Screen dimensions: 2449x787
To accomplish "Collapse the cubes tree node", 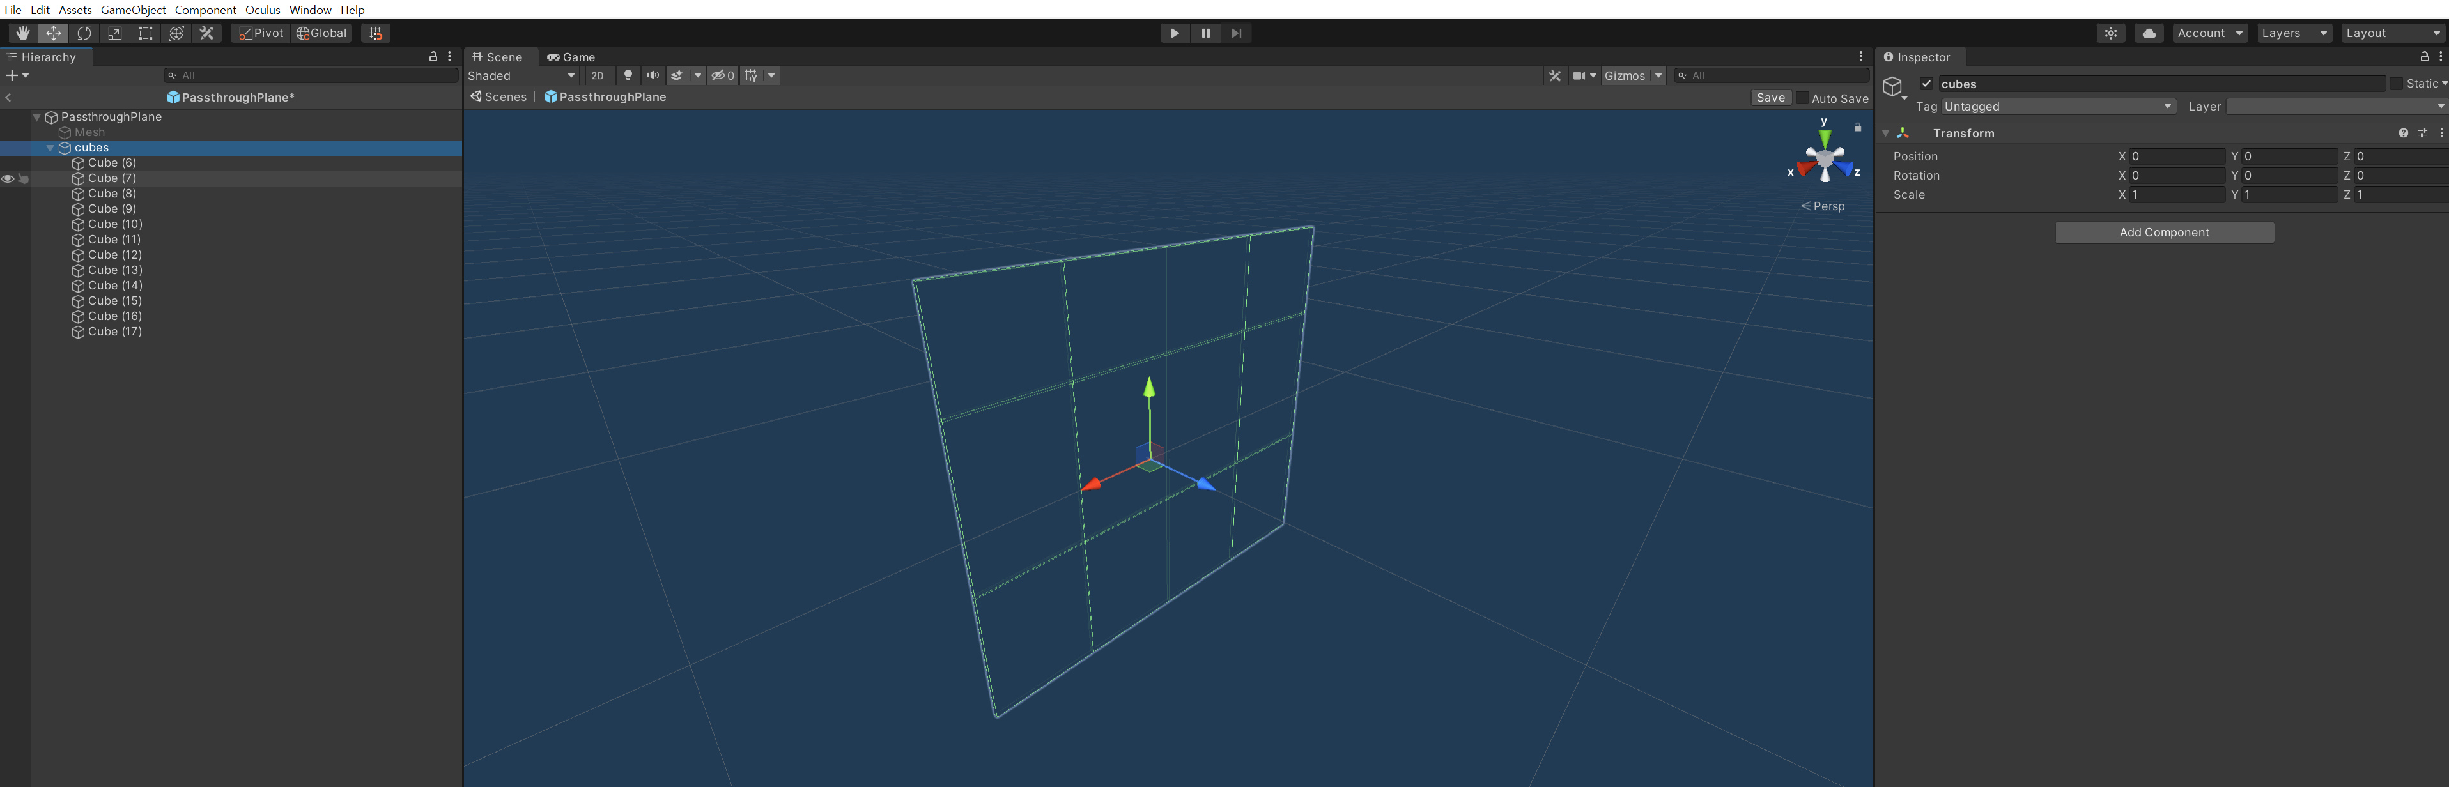I will click(50, 148).
